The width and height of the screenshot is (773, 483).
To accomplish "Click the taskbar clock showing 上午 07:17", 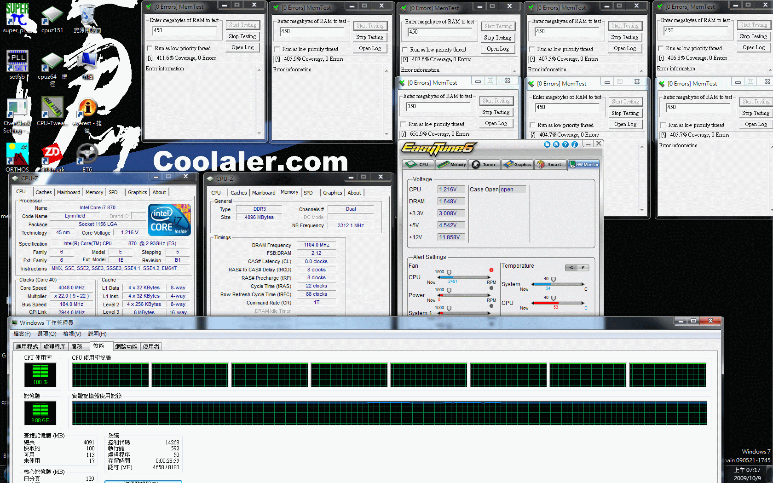I will (747, 470).
